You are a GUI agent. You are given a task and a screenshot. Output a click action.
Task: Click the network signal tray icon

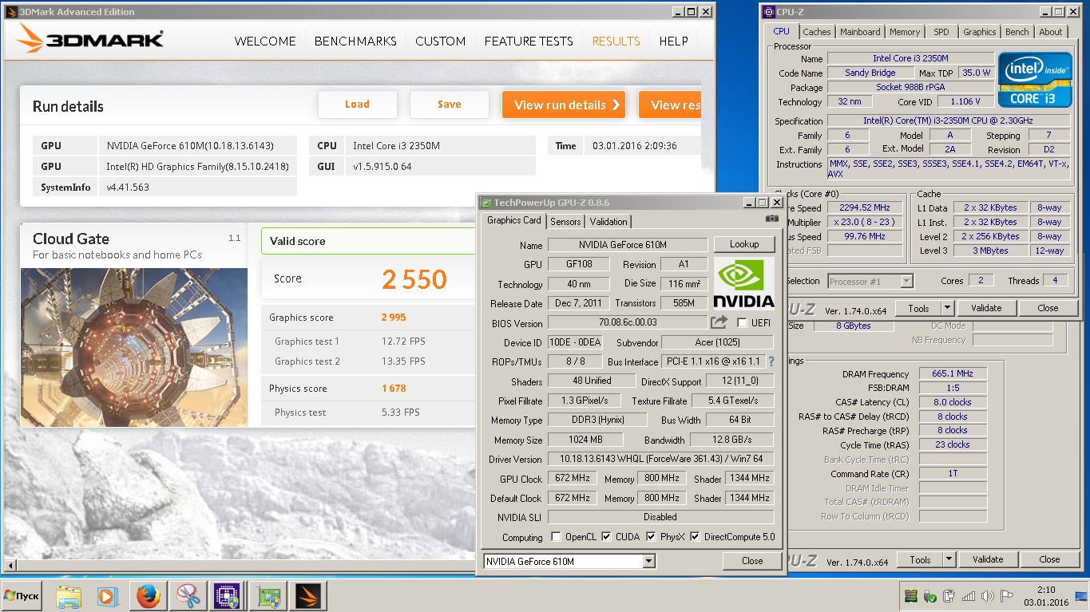969,596
